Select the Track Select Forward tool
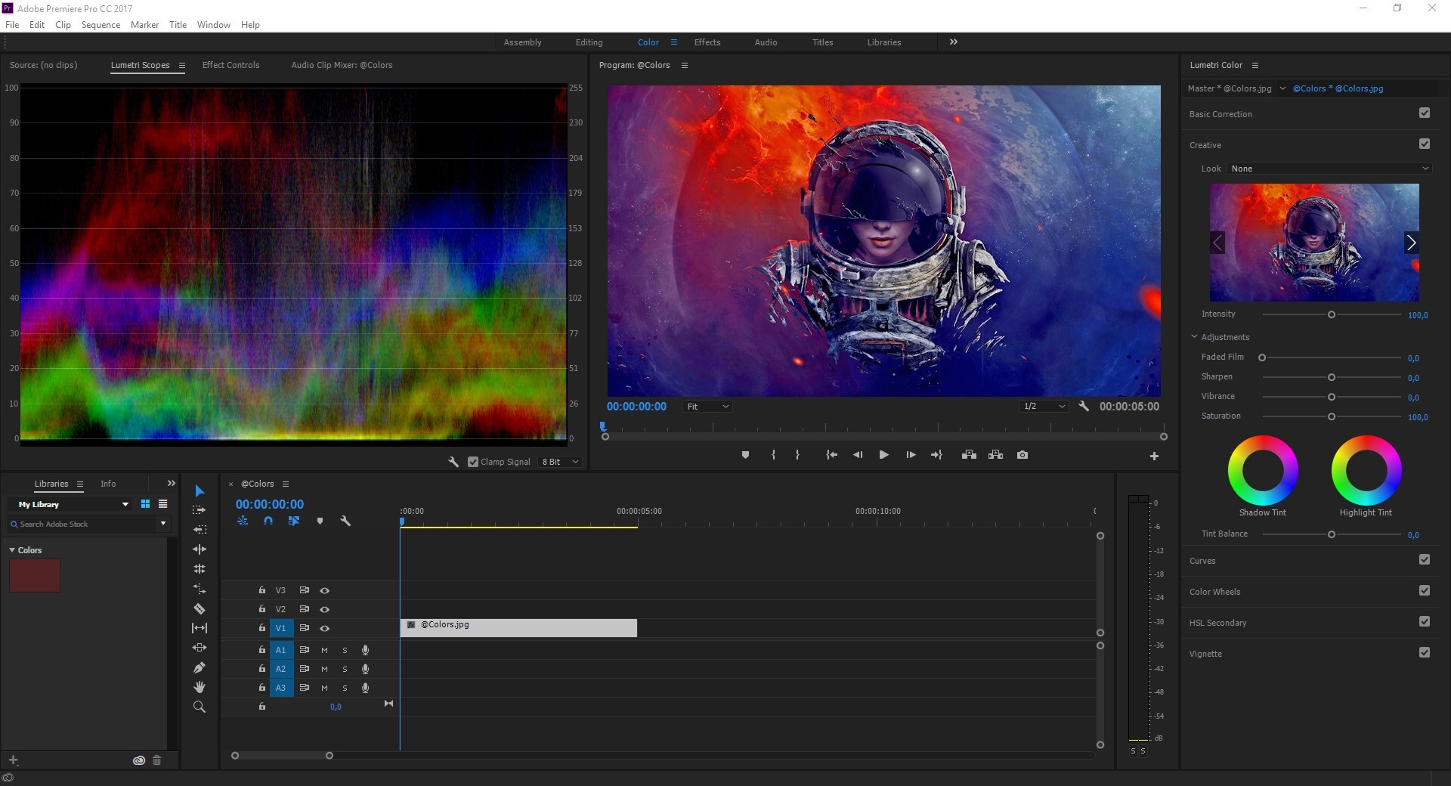This screenshot has height=786, width=1451. [x=200, y=510]
